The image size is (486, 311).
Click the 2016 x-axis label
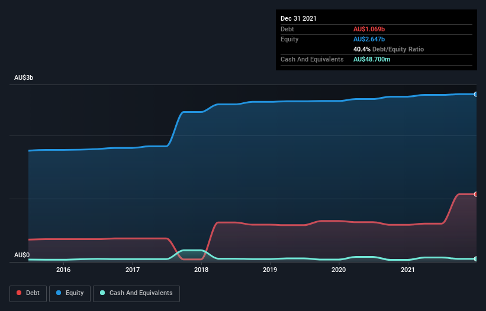(x=63, y=270)
